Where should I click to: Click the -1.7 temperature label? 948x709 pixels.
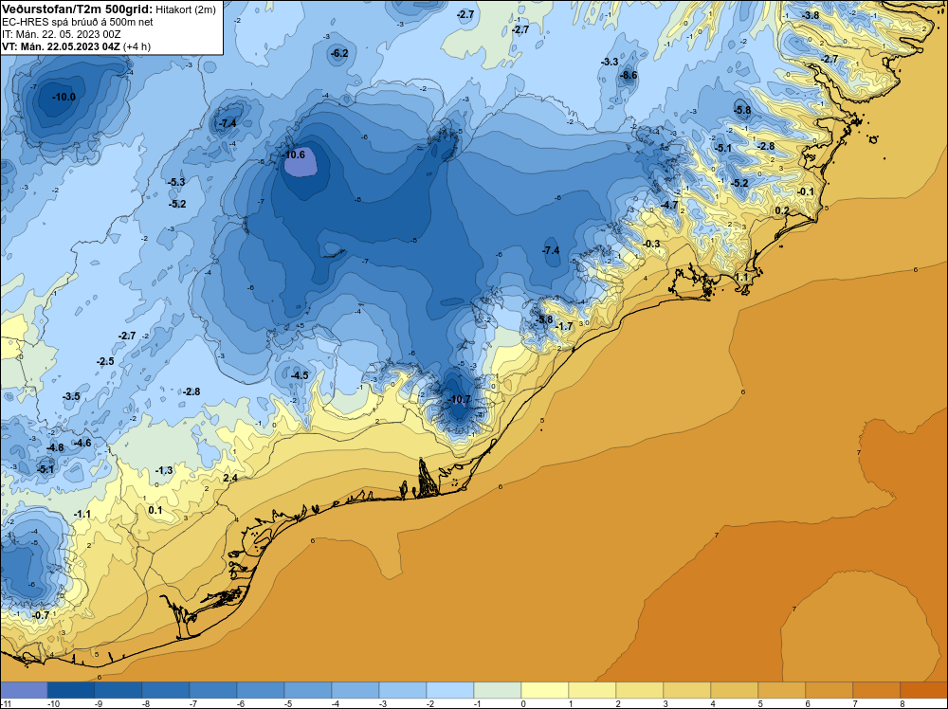(x=563, y=326)
